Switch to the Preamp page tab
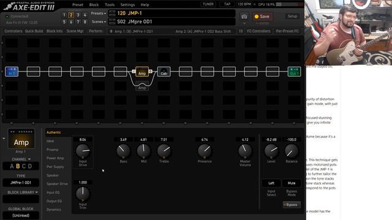392x220 pixels. tap(53, 150)
